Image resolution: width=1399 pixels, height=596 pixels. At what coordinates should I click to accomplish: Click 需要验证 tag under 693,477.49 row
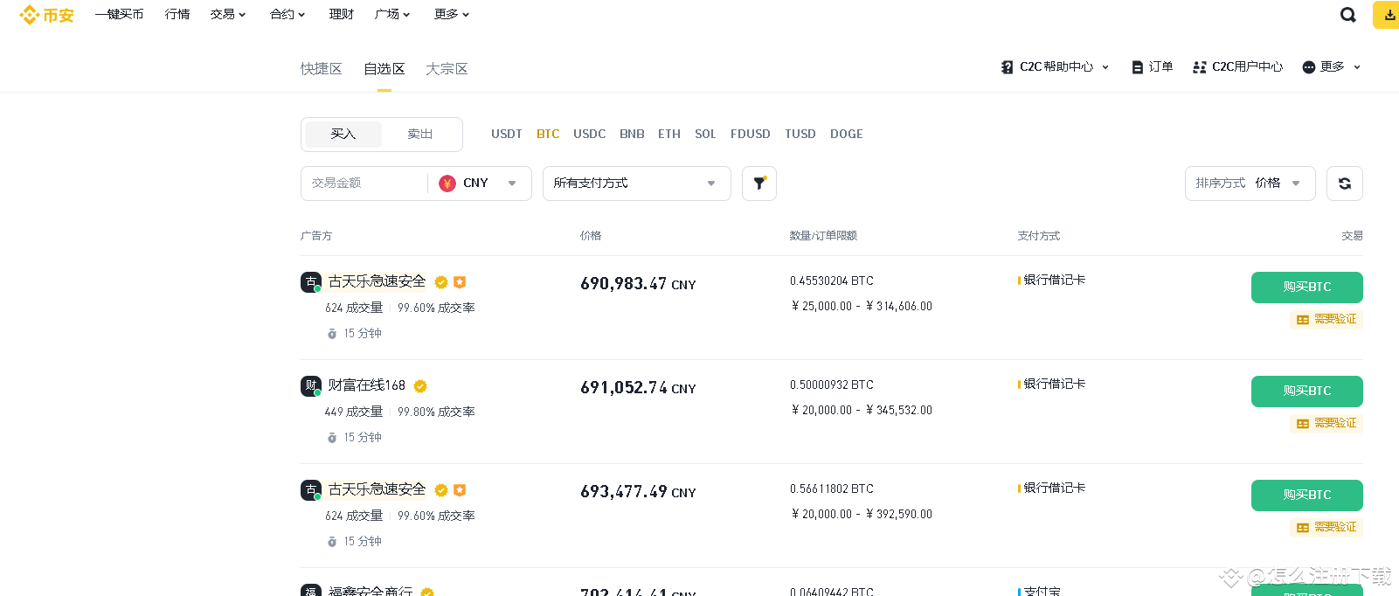click(1326, 528)
